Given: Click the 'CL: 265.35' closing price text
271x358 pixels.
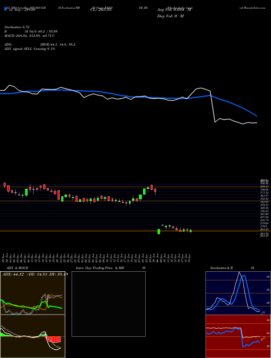Looking at the screenshot, I should pos(101,10).
